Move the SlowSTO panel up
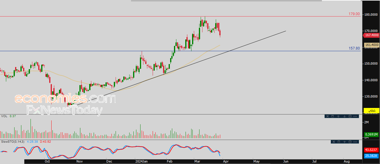 344,142
